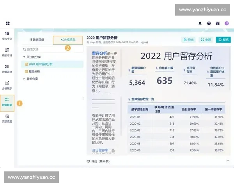
Task: Collapse the 关注的分享 group
Action: click(x=24, y=57)
